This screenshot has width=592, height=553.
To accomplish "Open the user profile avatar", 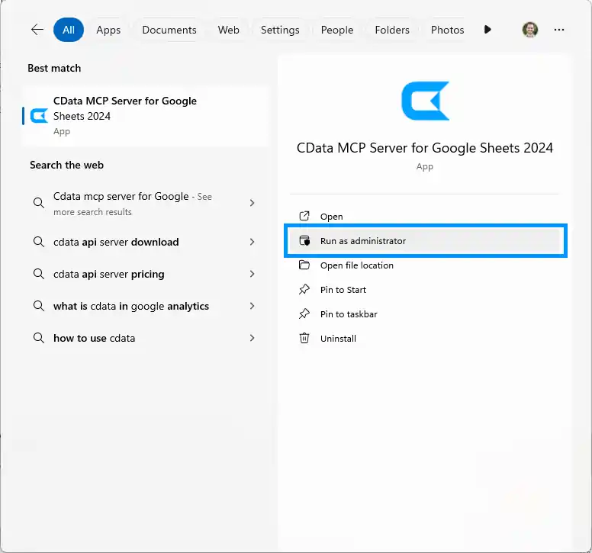I will pos(529,30).
